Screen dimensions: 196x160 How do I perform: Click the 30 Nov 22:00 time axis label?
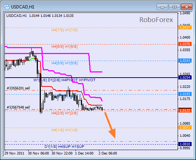click(x=62, y=153)
